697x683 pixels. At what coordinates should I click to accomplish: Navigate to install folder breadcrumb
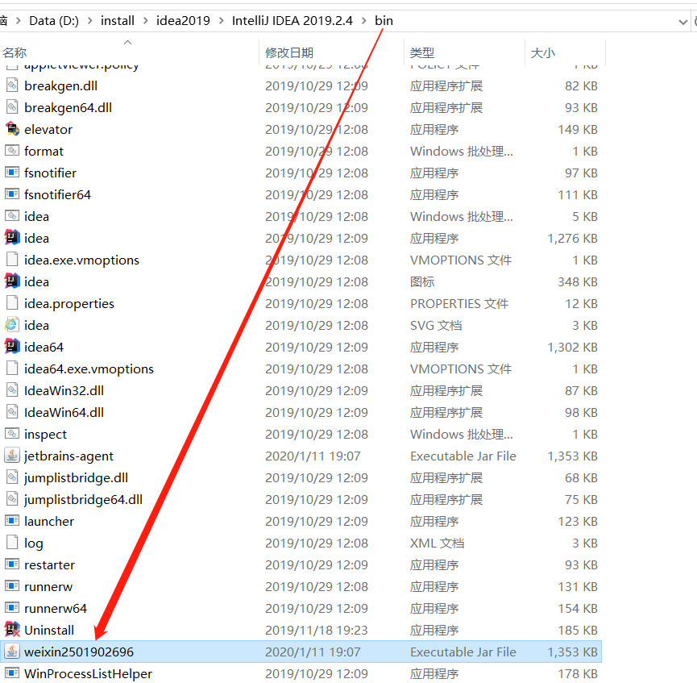118,21
